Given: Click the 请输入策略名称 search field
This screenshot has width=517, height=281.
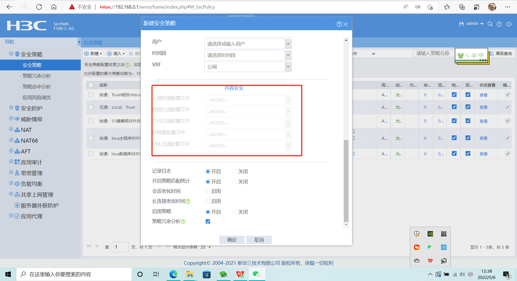Looking at the screenshot, I should pos(434,53).
